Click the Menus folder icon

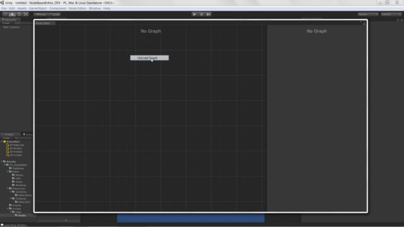click(x=13, y=175)
